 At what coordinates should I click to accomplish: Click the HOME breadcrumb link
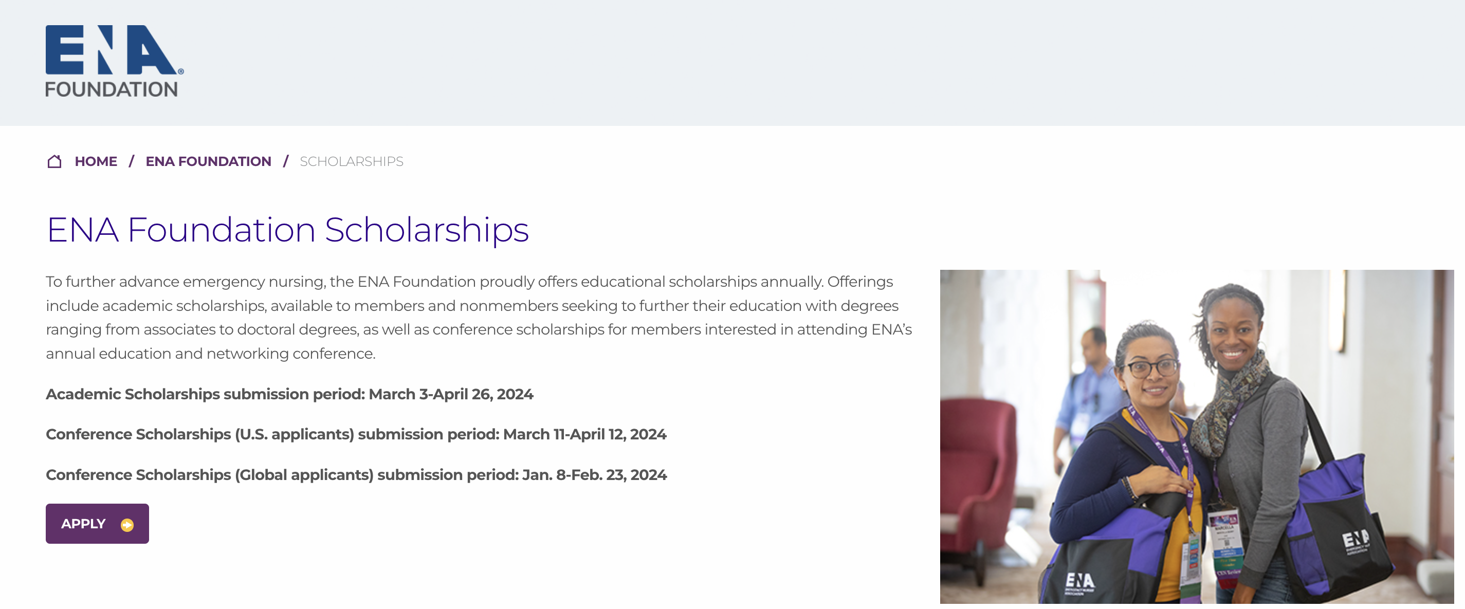96,161
